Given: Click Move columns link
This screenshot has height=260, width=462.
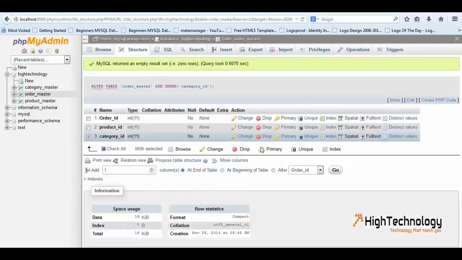Looking at the screenshot, I should pos(234,160).
